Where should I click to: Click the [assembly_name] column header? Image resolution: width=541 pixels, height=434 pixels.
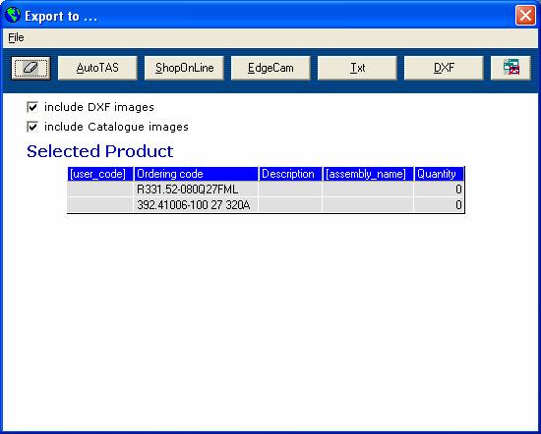(368, 174)
